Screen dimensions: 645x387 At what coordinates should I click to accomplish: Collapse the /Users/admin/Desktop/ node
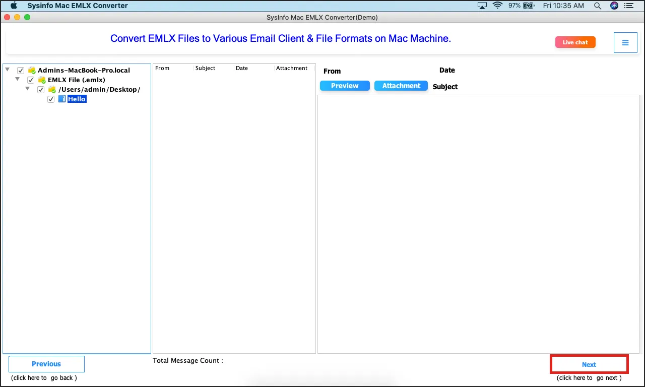tap(28, 89)
